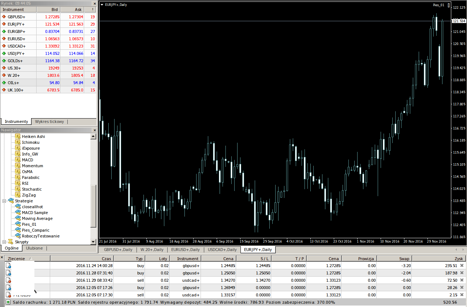This screenshot has height=307, width=467.
Task: Click the Navigator scrollbar up arrow
Action: 93,136
